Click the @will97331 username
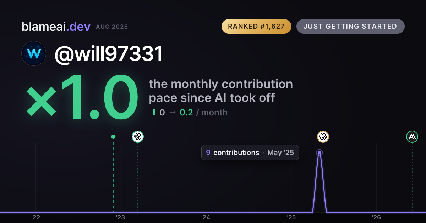 point(108,54)
